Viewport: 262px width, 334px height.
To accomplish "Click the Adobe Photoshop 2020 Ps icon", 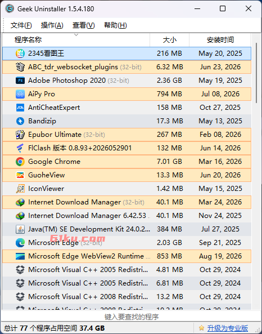I will 20,81.
